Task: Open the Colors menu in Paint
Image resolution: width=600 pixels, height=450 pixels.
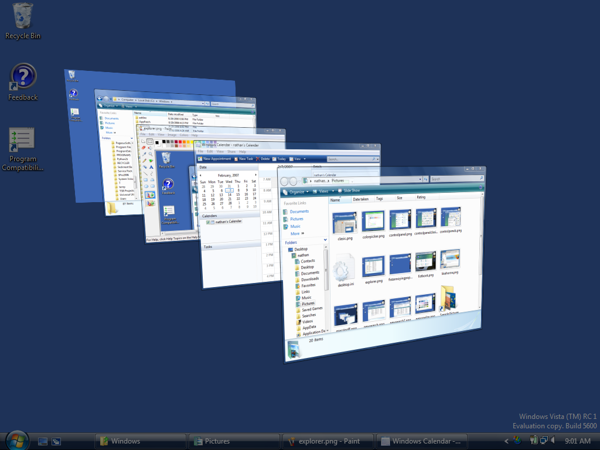Action: (185, 134)
